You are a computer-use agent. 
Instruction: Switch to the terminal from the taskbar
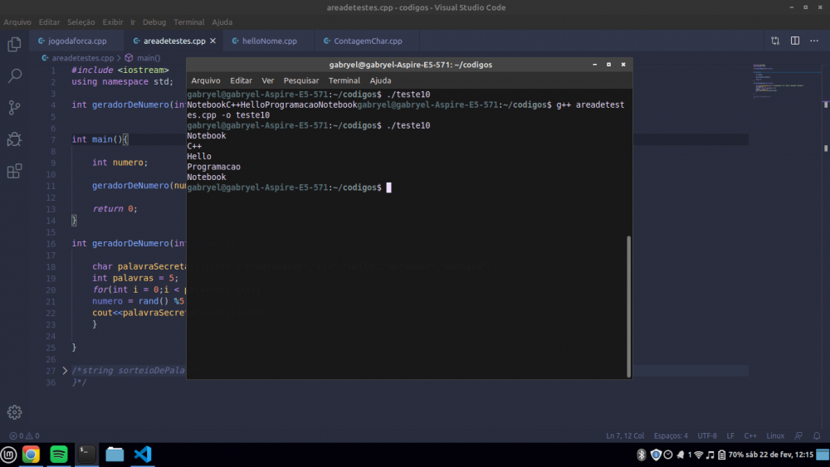coord(87,455)
